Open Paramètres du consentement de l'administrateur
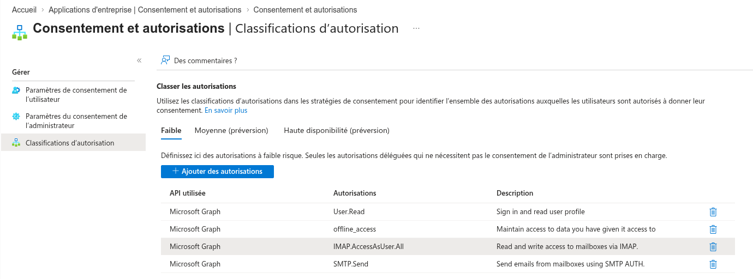 (76, 121)
